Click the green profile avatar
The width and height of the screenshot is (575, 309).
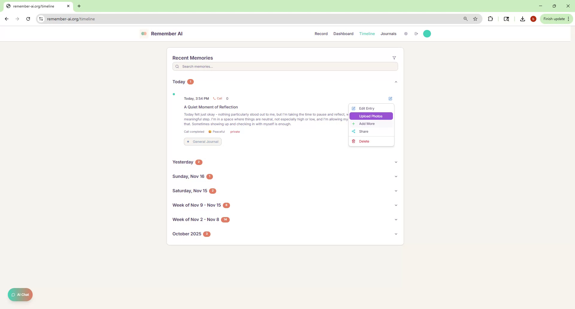click(427, 34)
